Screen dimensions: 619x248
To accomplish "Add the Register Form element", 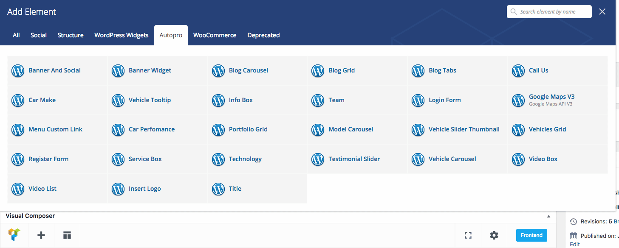I will pyautogui.click(x=57, y=159).
